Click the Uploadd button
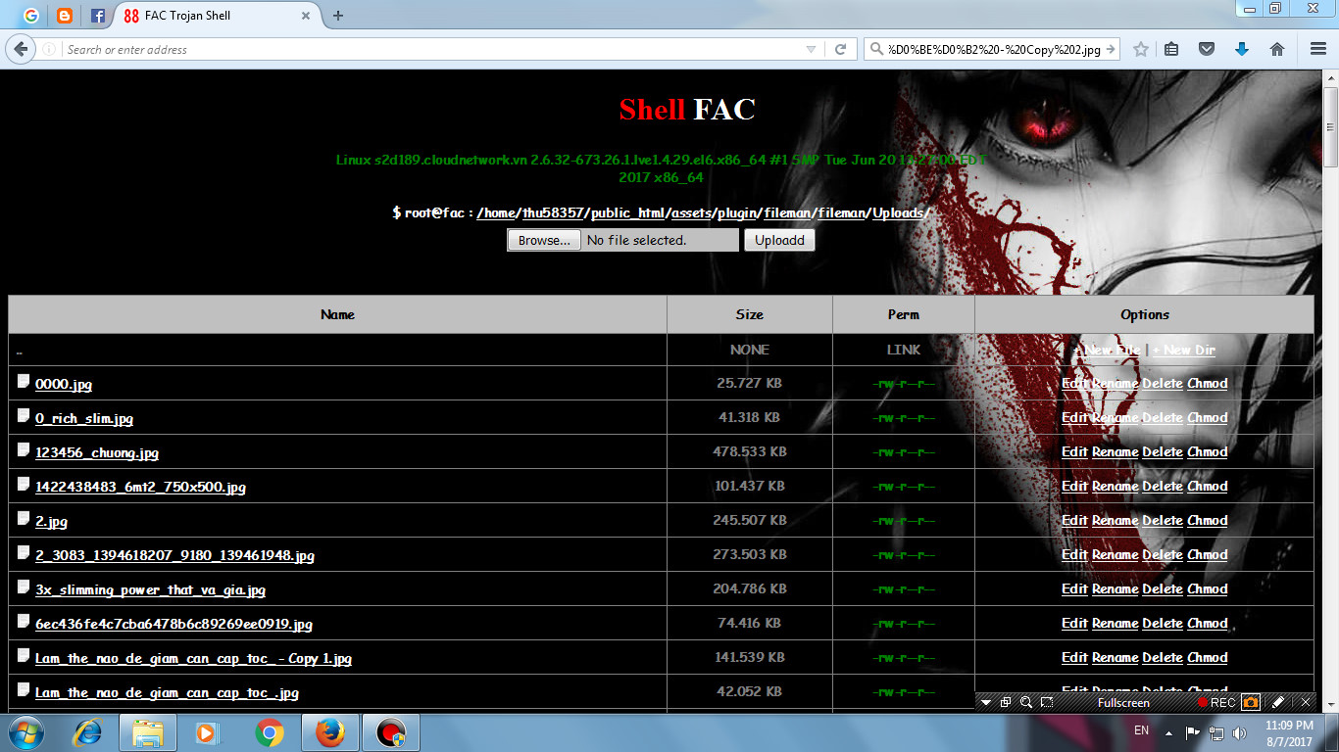 tap(779, 240)
